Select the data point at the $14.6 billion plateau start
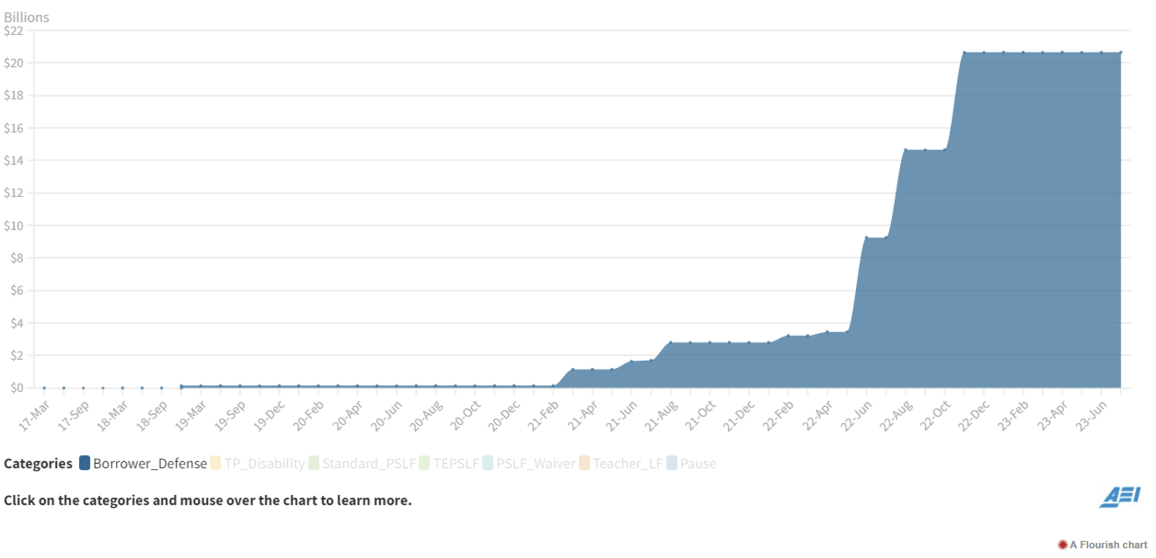The height and width of the screenshot is (558, 1156). coord(905,150)
